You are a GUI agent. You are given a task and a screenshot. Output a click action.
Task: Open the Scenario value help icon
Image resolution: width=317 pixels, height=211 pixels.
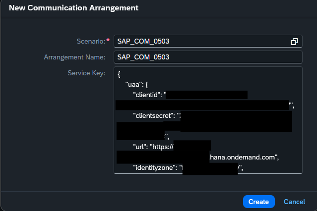pos(294,42)
